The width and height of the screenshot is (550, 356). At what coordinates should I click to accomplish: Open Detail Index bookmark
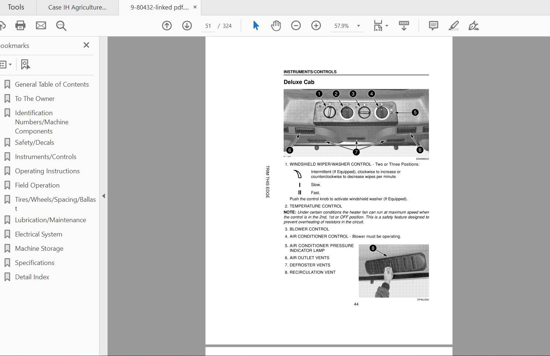coord(32,277)
